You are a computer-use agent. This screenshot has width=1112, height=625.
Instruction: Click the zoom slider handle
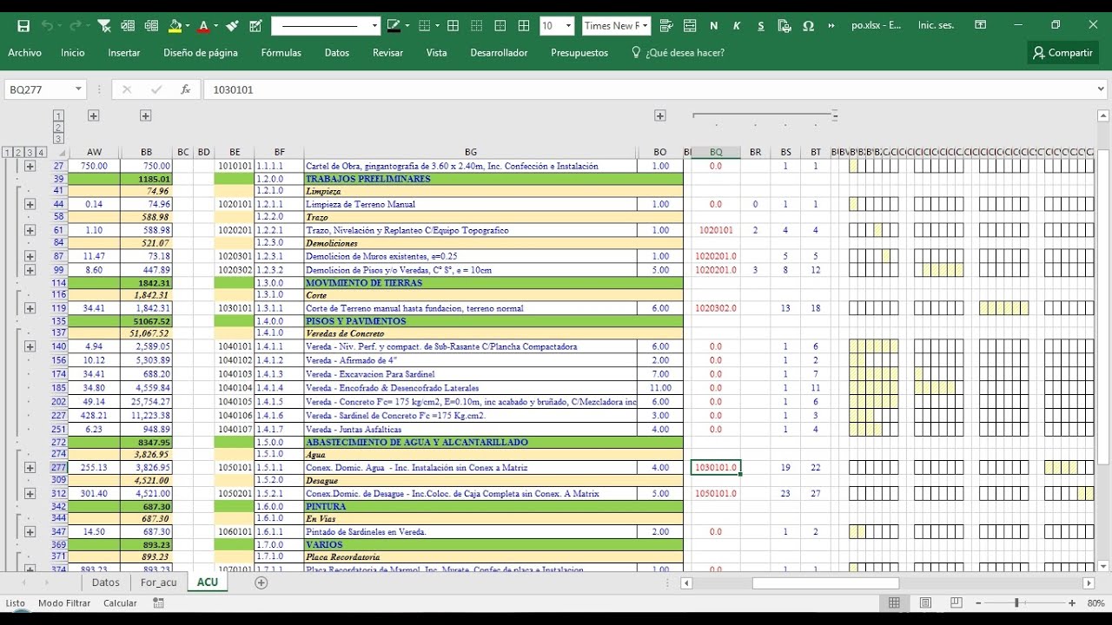[1016, 603]
